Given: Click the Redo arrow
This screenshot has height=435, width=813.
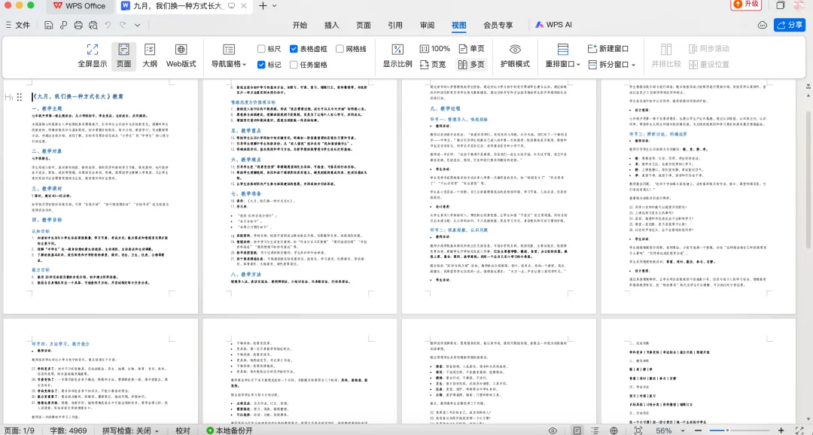Looking at the screenshot, I should click(x=123, y=25).
